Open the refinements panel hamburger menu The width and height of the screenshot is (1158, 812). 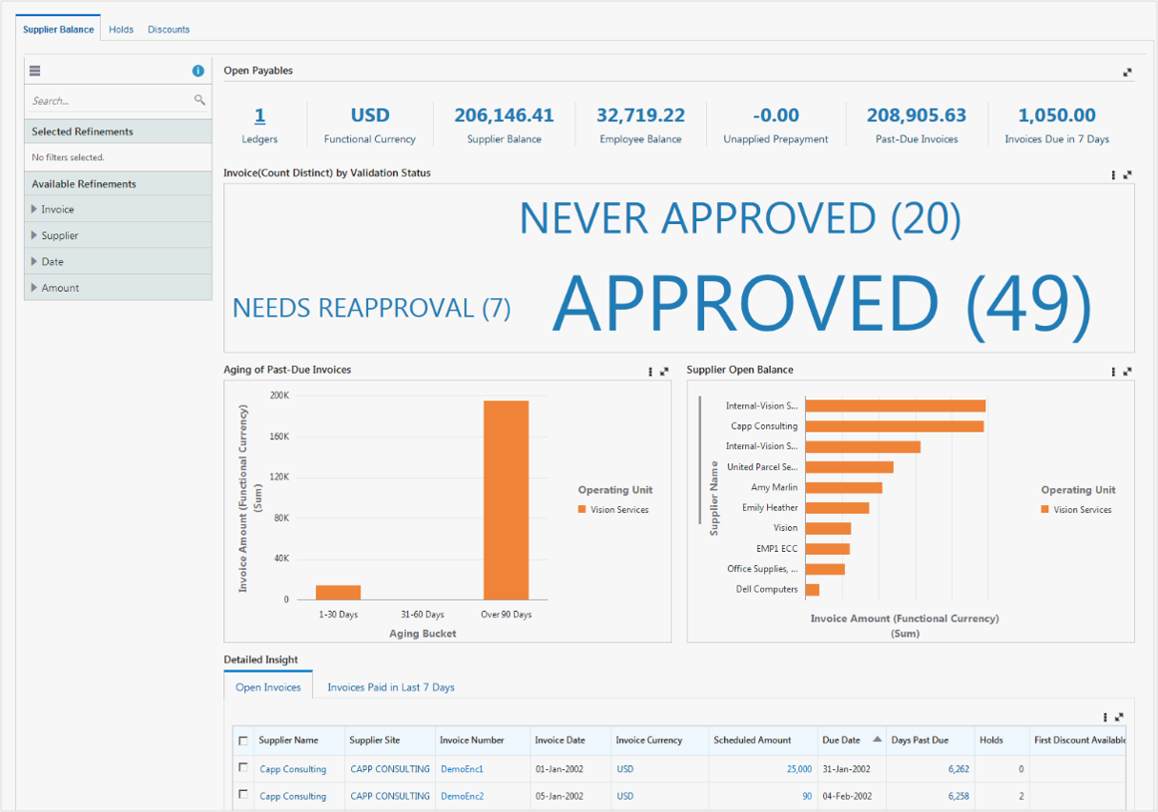(35, 71)
